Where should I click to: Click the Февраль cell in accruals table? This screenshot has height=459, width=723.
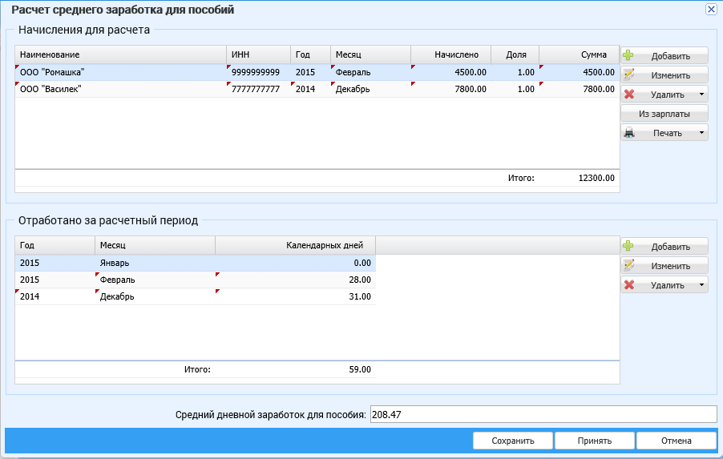pyautogui.click(x=371, y=72)
